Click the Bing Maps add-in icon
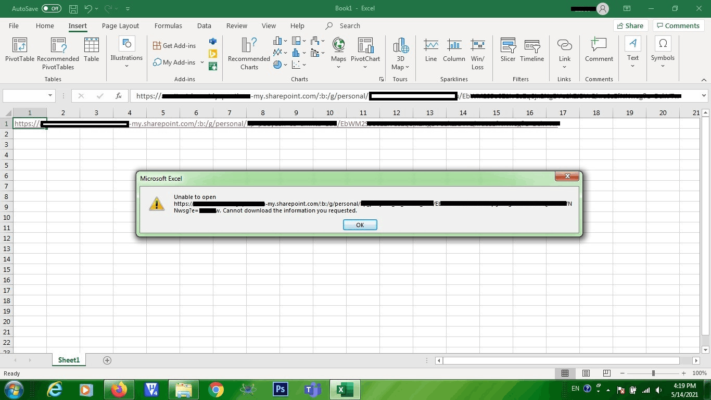 click(x=212, y=54)
